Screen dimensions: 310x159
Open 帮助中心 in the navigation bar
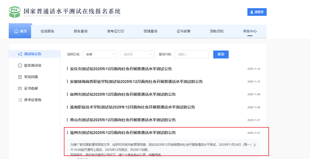click(250, 31)
